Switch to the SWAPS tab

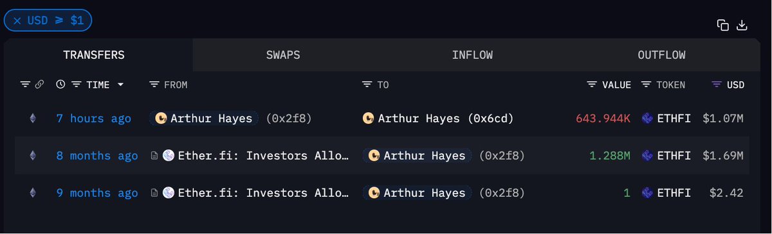(283, 55)
